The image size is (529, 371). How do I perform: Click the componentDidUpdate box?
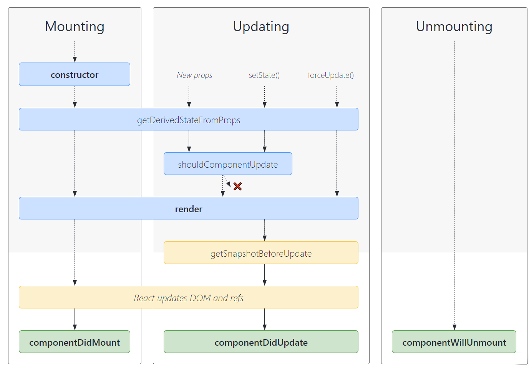click(261, 342)
